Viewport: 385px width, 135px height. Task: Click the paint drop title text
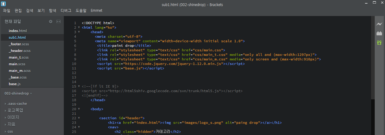(x=123, y=46)
